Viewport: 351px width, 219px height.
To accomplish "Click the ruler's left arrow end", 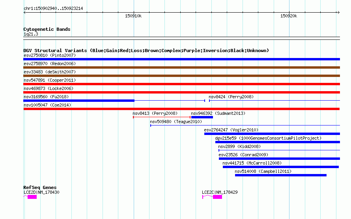I will [25, 13].
